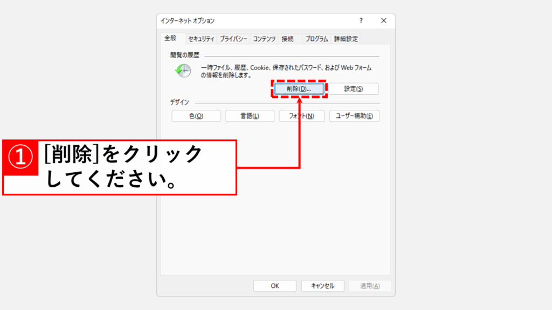Click the 色(O) design button
The image size is (552, 310).
pos(196,116)
